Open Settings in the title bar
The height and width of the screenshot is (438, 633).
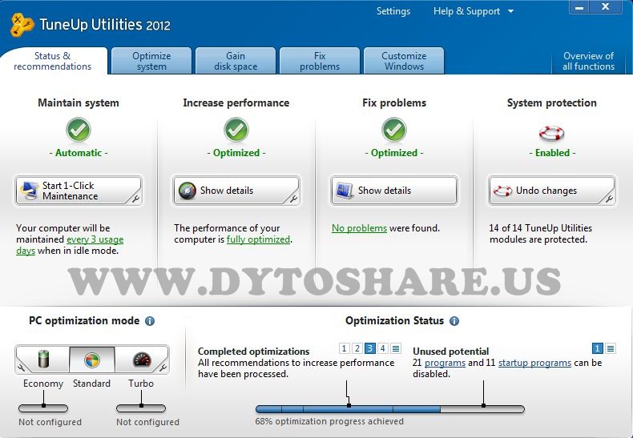(393, 11)
